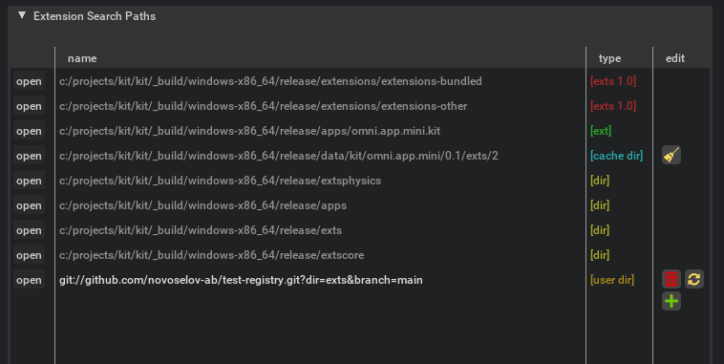The height and width of the screenshot is (364, 724).
Task: Click the type column header
Action: [x=609, y=58]
